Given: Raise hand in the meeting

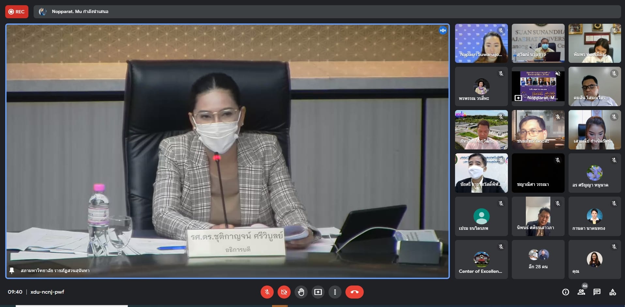Looking at the screenshot, I should [301, 292].
